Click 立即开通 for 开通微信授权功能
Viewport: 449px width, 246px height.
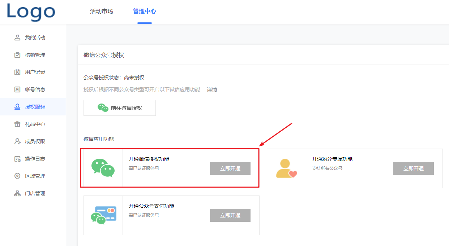230,168
